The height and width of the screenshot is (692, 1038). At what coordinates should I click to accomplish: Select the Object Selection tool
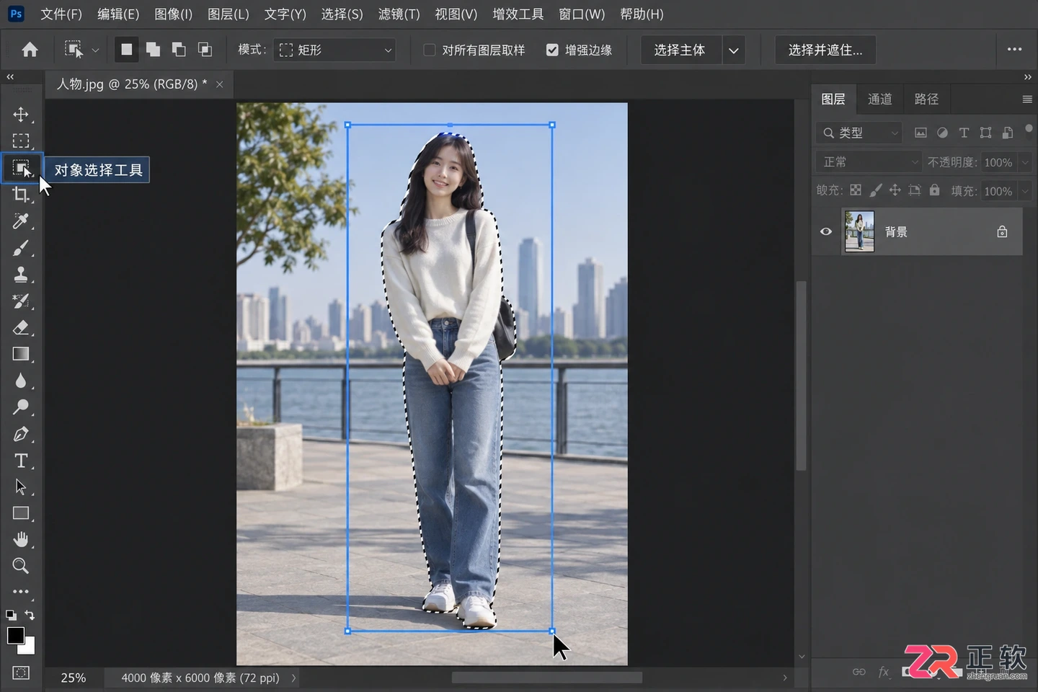tap(21, 168)
